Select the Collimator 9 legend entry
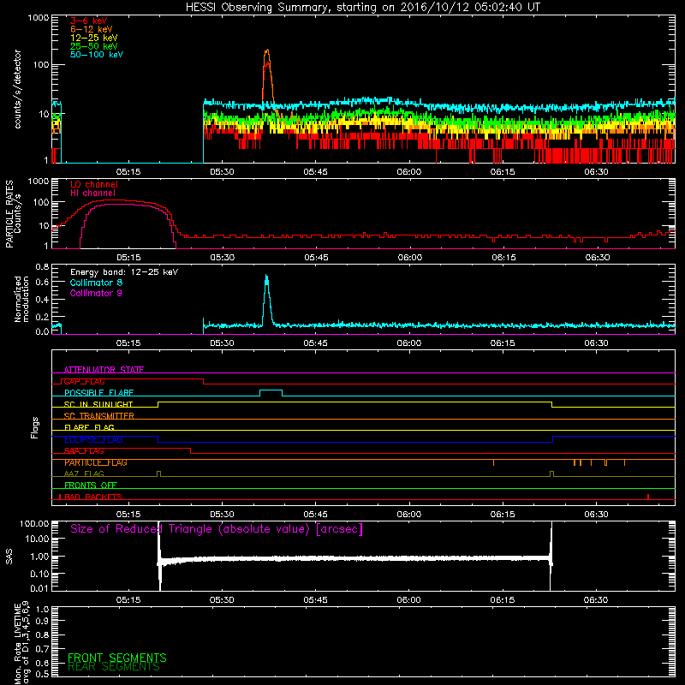Image resolution: width=685 pixels, height=685 pixels. click(x=96, y=293)
